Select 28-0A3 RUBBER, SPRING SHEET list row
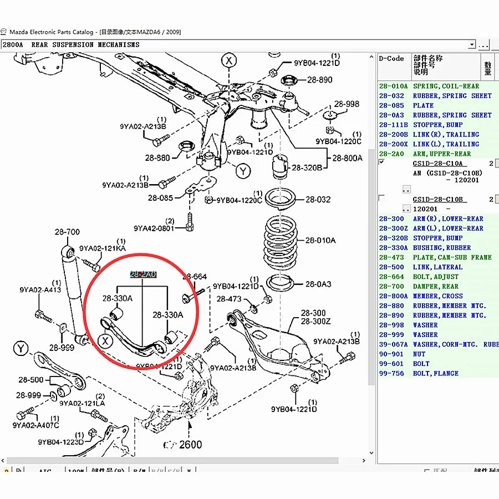This screenshot has width=499, height=499. tap(438, 115)
